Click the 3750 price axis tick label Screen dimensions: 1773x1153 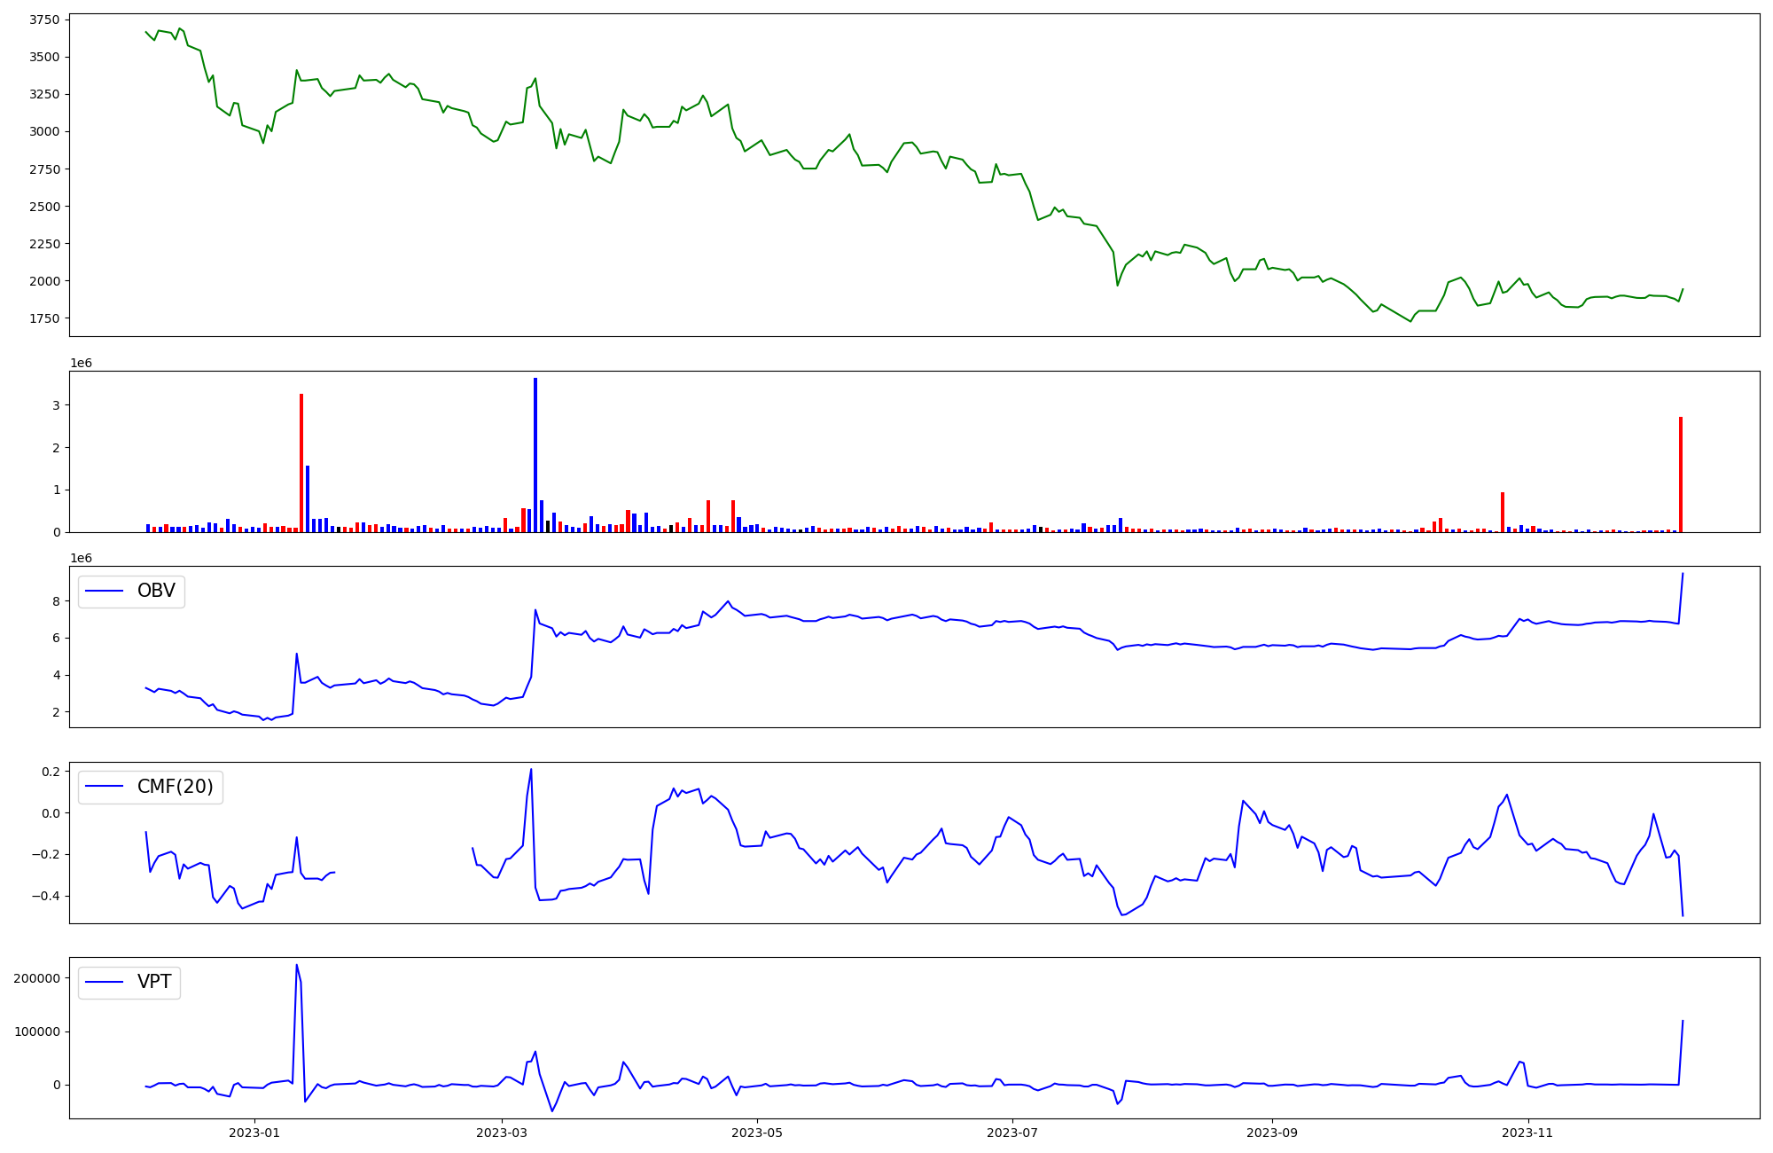(44, 20)
